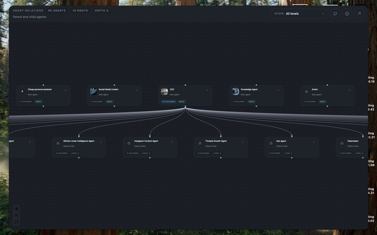
Task: Click LEVEL 2 badge on test agent
Action: (288, 153)
